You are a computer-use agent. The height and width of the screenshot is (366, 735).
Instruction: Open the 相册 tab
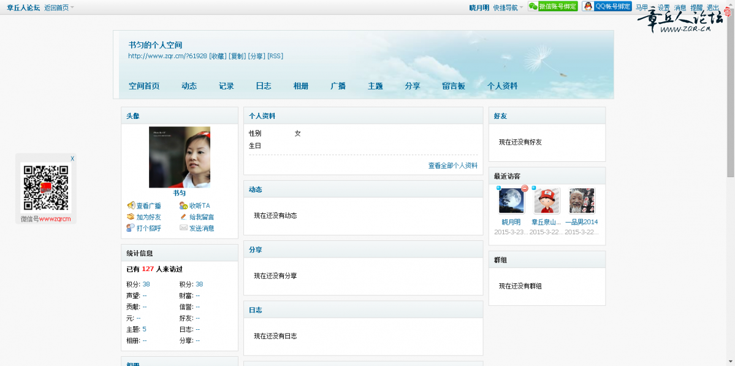pos(301,86)
